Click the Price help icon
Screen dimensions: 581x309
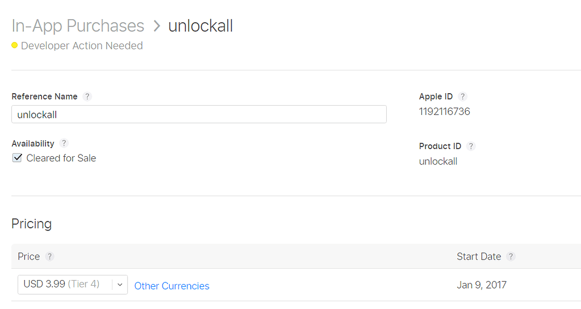click(x=50, y=257)
